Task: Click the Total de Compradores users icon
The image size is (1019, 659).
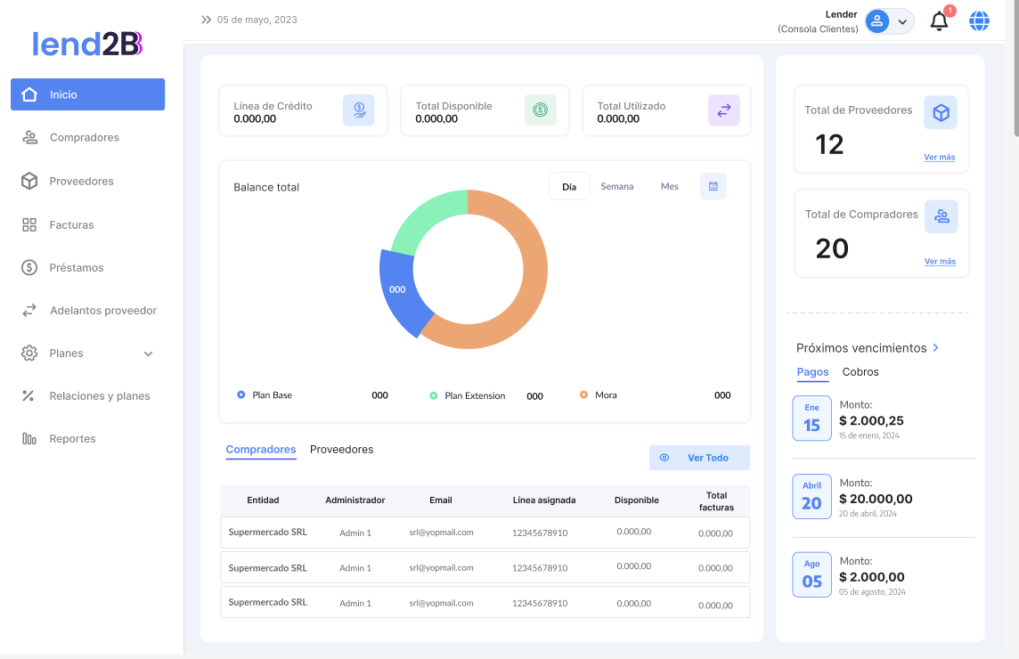Action: click(941, 216)
